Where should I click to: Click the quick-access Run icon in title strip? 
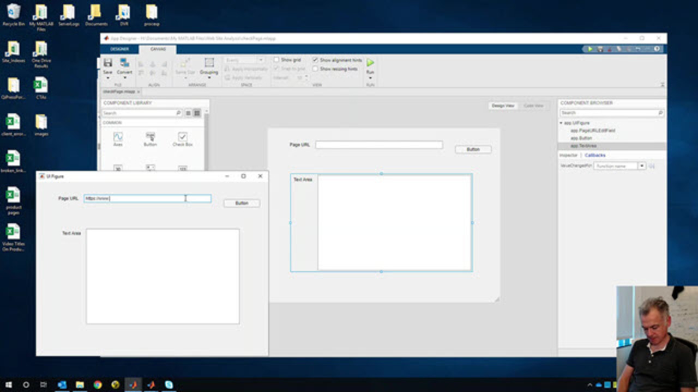[x=589, y=49]
